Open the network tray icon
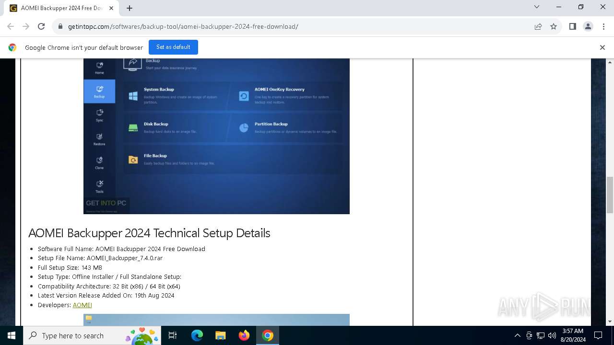The image size is (614, 345). pyautogui.click(x=541, y=335)
